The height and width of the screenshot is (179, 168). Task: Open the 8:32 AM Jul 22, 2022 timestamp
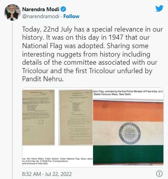(x=47, y=174)
